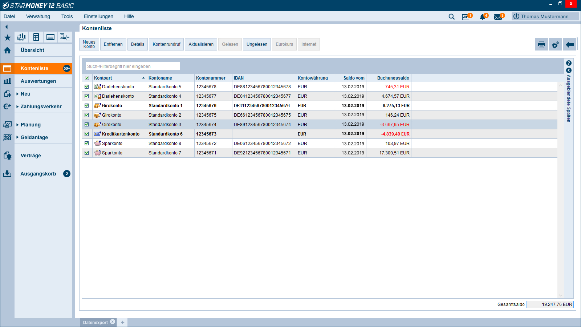
Task: Mark as Ungelesen button
Action: [x=257, y=44]
